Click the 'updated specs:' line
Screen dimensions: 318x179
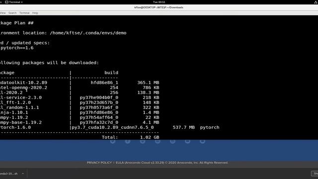(x=30, y=43)
